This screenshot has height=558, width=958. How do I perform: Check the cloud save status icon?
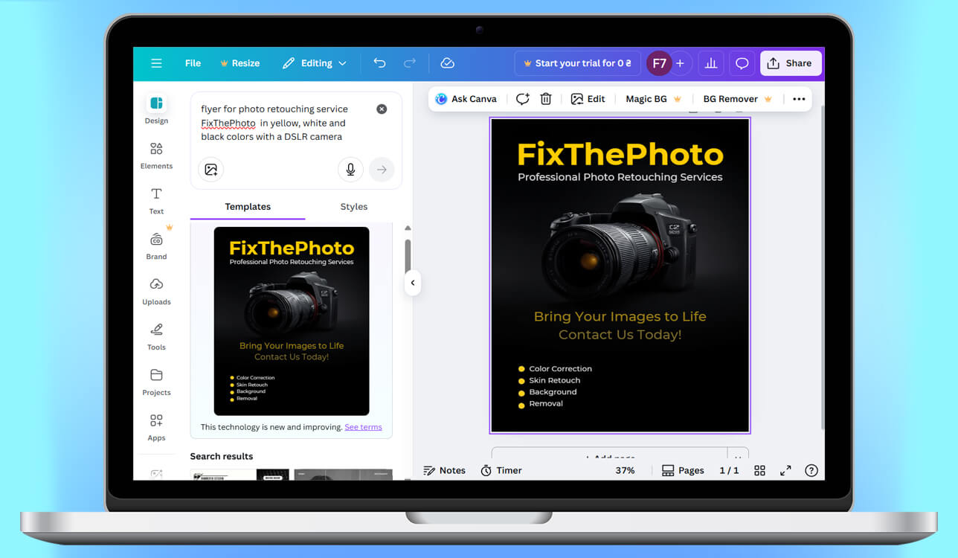(447, 63)
